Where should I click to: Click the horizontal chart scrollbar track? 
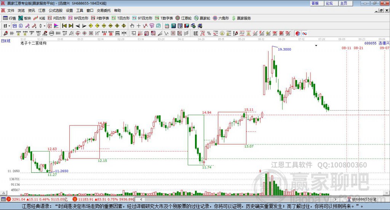(x=238, y=199)
